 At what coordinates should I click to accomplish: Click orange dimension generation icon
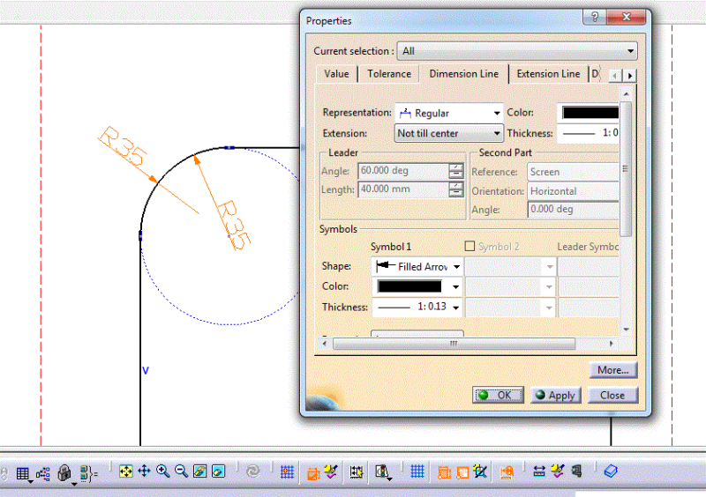pos(507,472)
